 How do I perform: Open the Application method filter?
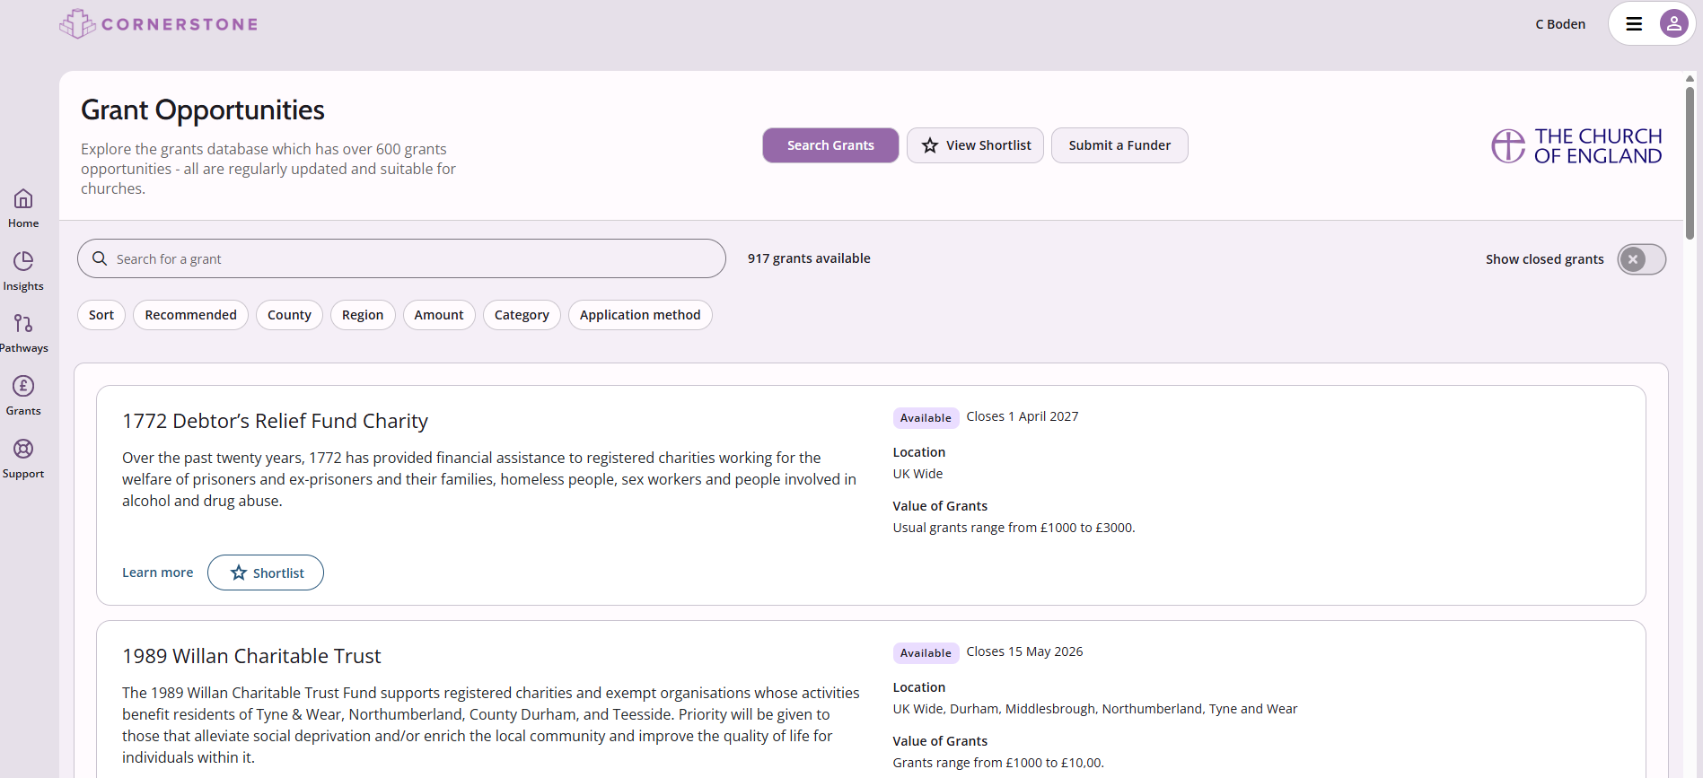640,315
